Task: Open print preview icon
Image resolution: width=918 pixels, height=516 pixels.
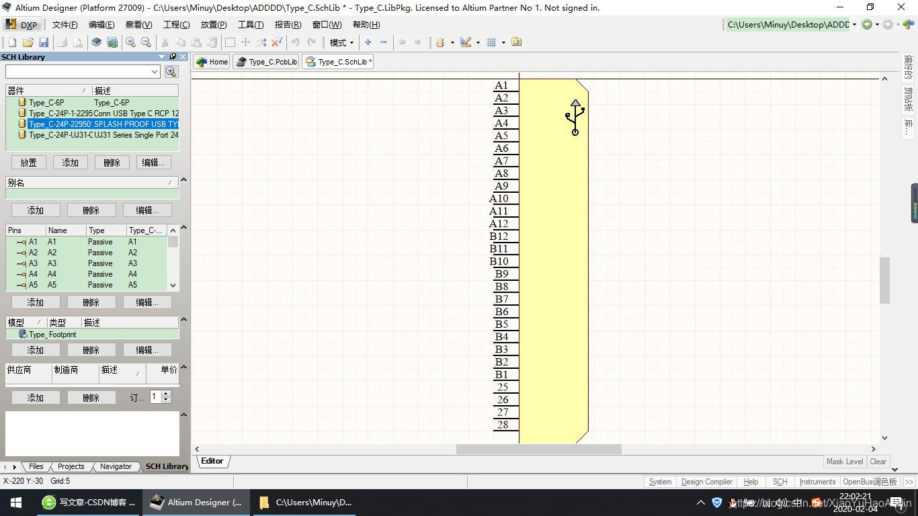Action: (78, 42)
